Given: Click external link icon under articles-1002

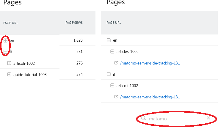Looking at the screenshot, I should [116, 63].
